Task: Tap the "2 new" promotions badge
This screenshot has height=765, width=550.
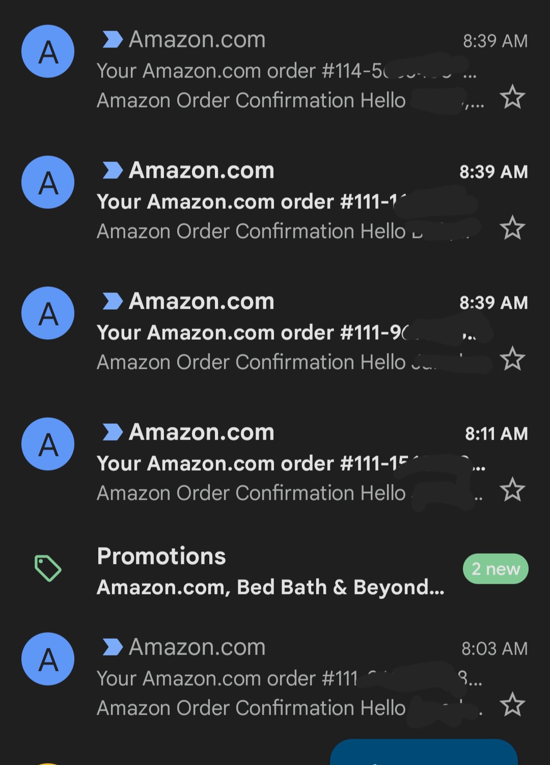Action: [495, 568]
